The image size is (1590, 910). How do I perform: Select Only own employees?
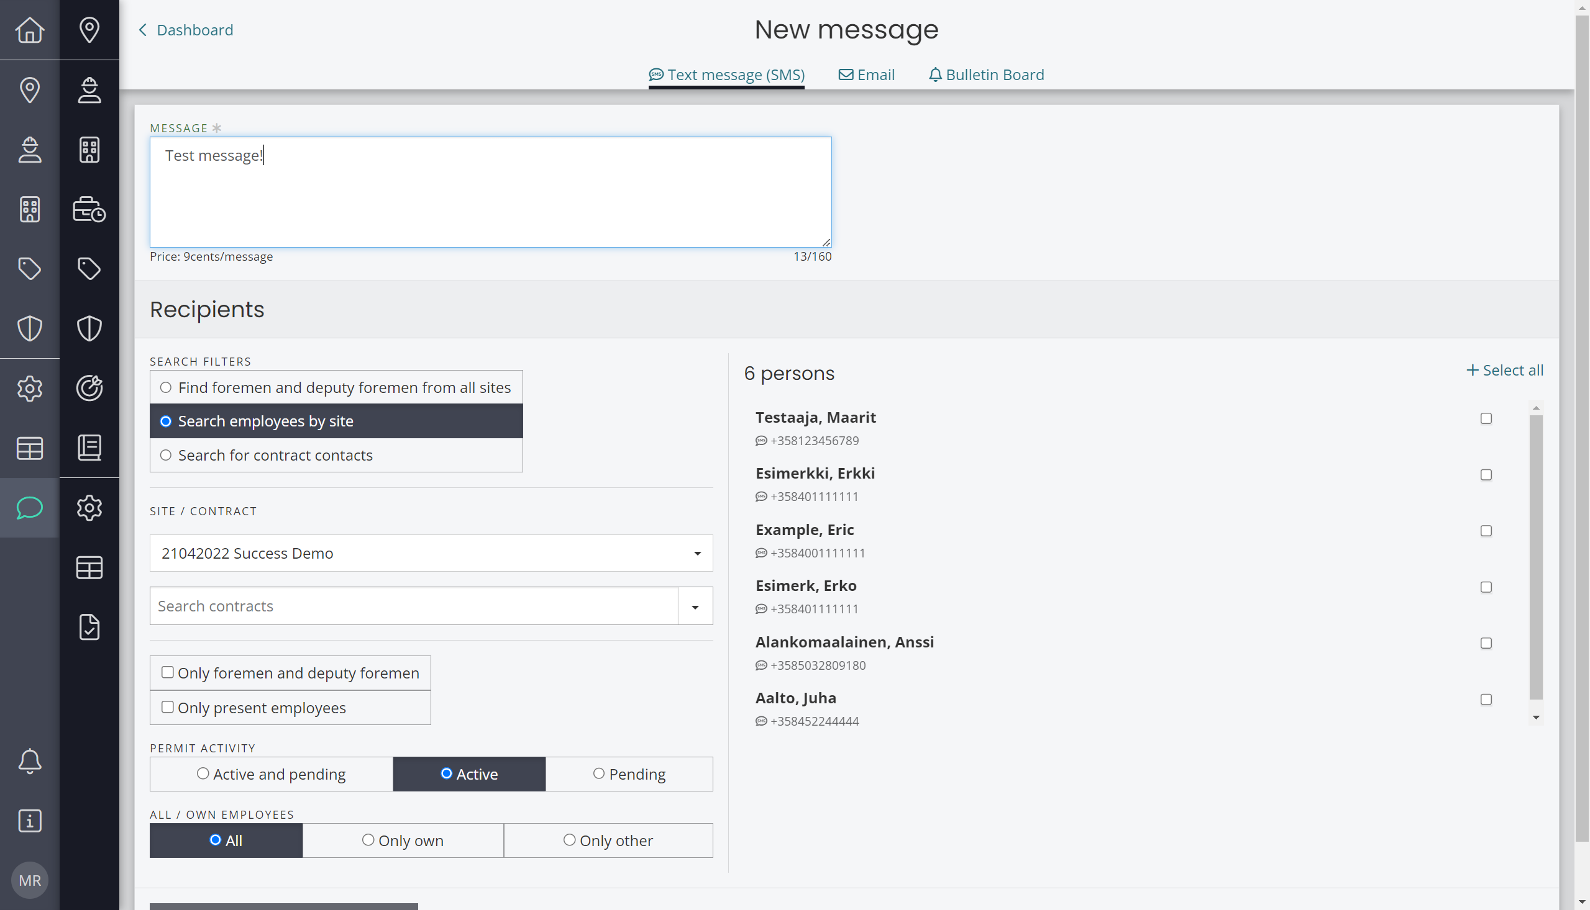pos(403,840)
